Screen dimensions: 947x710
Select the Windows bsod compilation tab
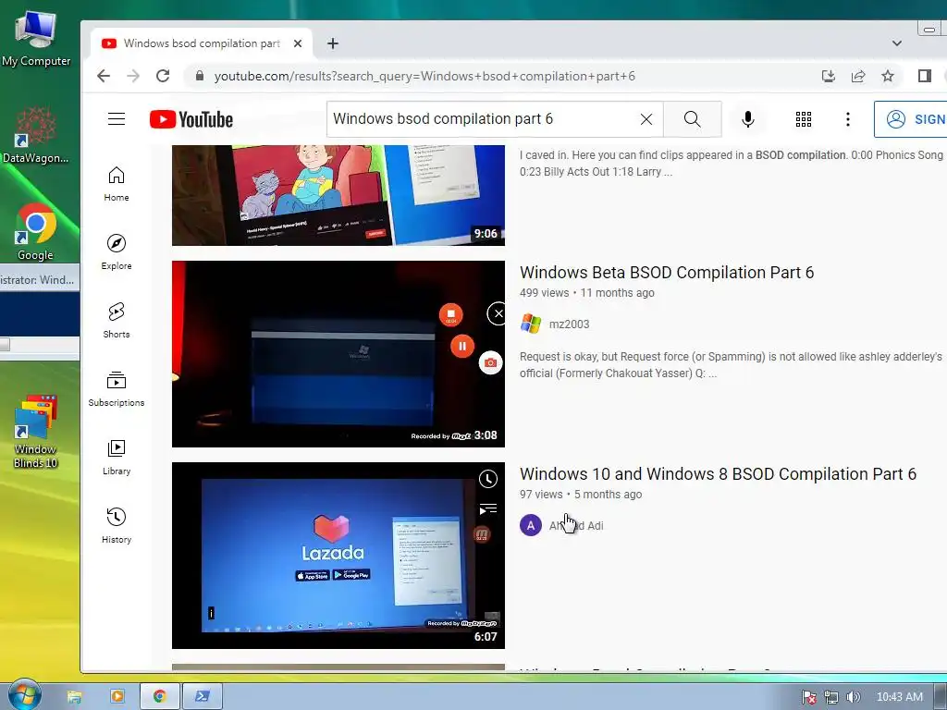[x=202, y=43]
